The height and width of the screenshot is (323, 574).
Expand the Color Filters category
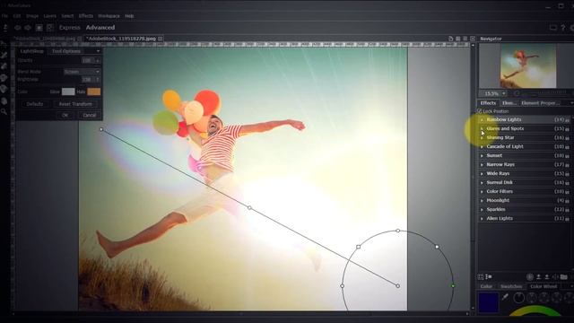point(482,191)
